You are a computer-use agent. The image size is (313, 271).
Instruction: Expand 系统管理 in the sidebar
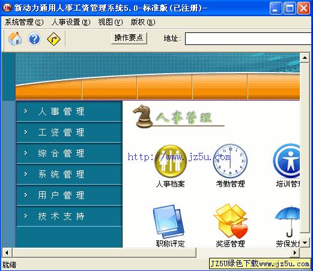(69, 174)
